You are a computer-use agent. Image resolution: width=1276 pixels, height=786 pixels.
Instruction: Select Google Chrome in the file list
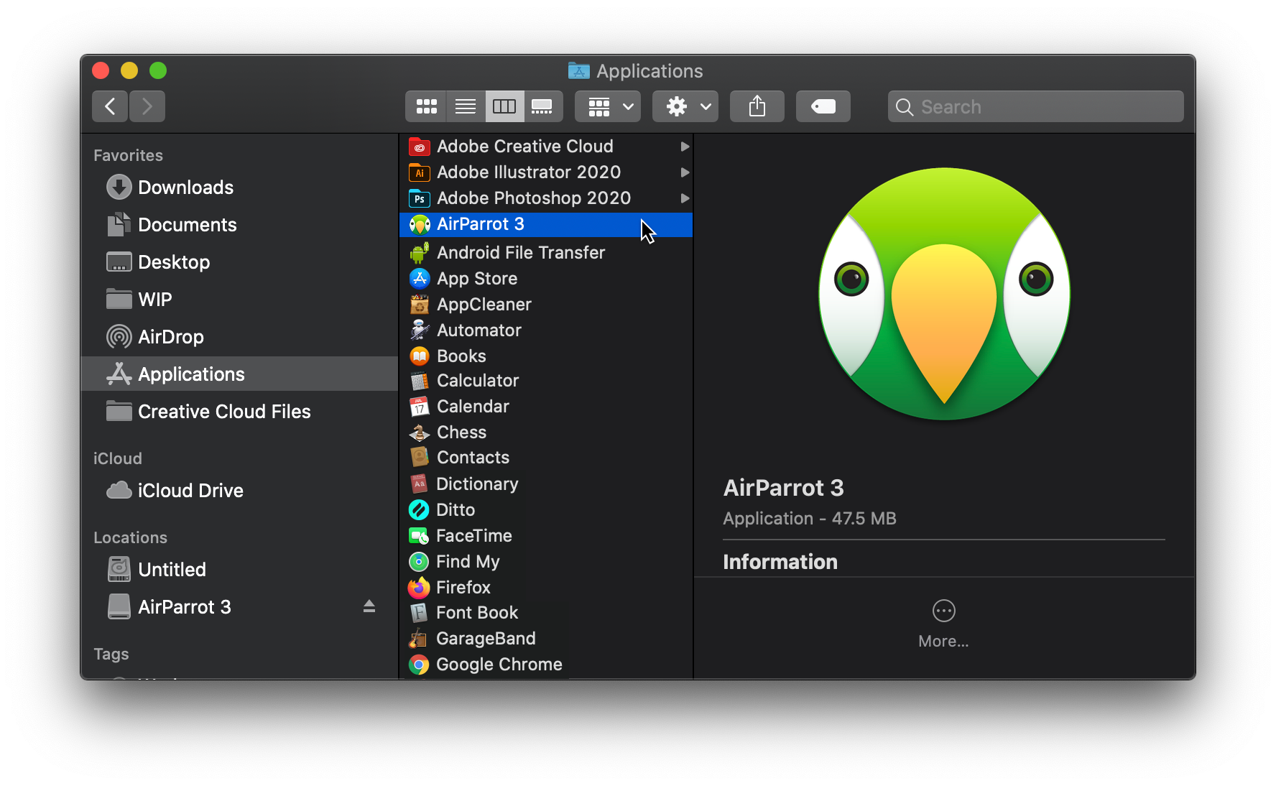pos(499,664)
